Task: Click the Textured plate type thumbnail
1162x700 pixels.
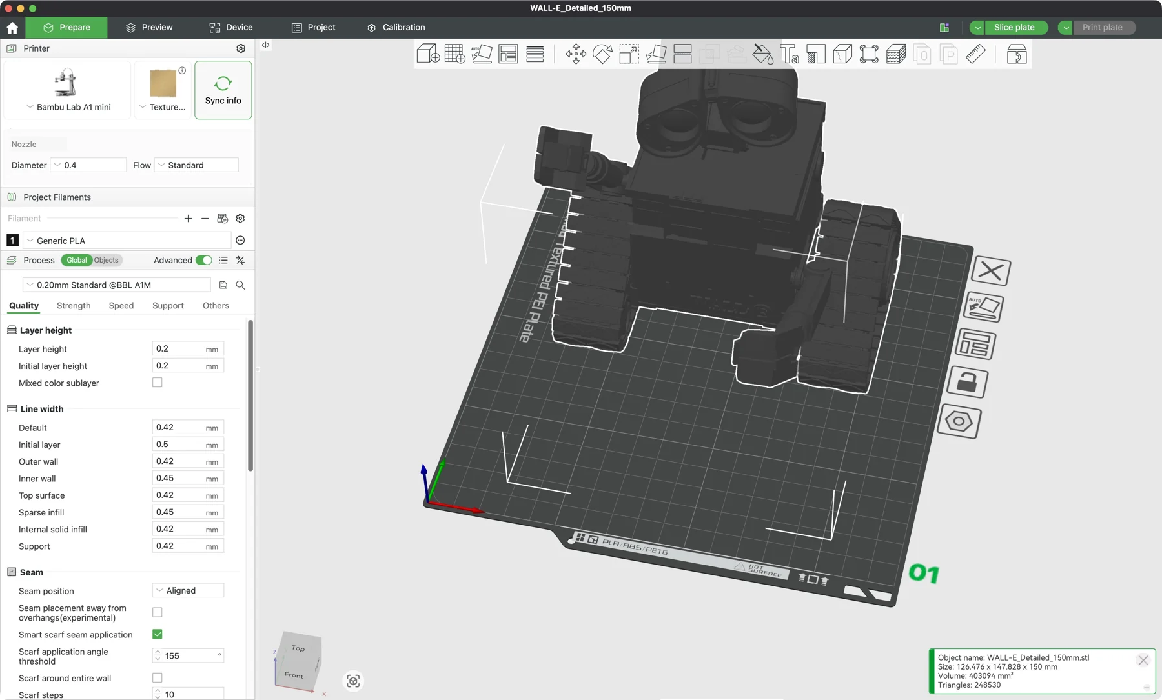Action: coord(163,84)
